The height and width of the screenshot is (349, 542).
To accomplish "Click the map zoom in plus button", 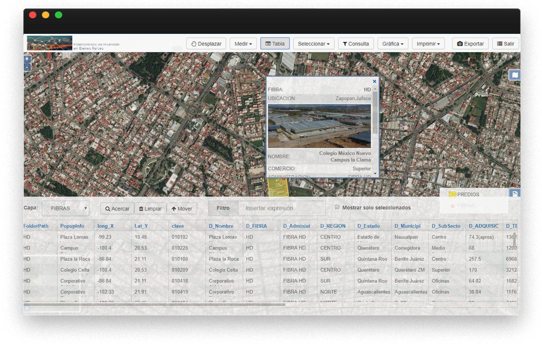I will pos(27,59).
